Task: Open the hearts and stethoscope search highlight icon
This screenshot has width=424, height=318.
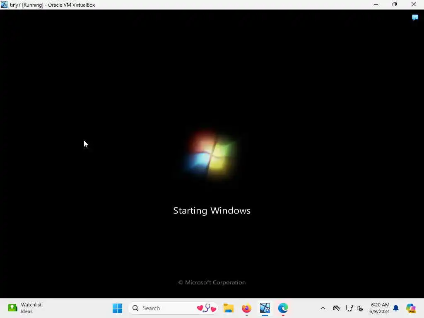Action: [x=207, y=308]
